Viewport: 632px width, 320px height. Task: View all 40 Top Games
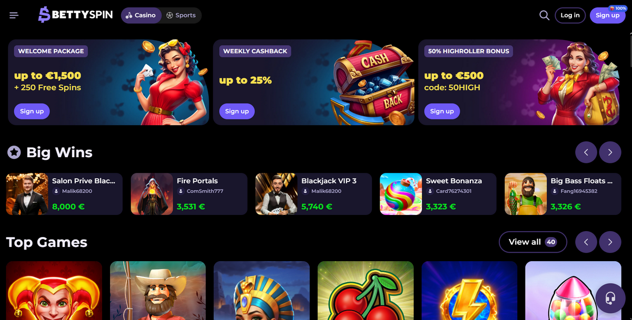[532, 242]
